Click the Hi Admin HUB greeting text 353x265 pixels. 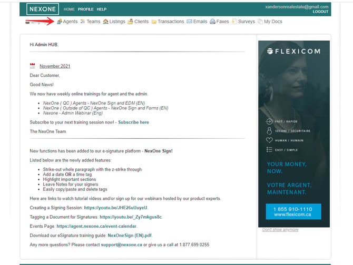tap(44, 45)
